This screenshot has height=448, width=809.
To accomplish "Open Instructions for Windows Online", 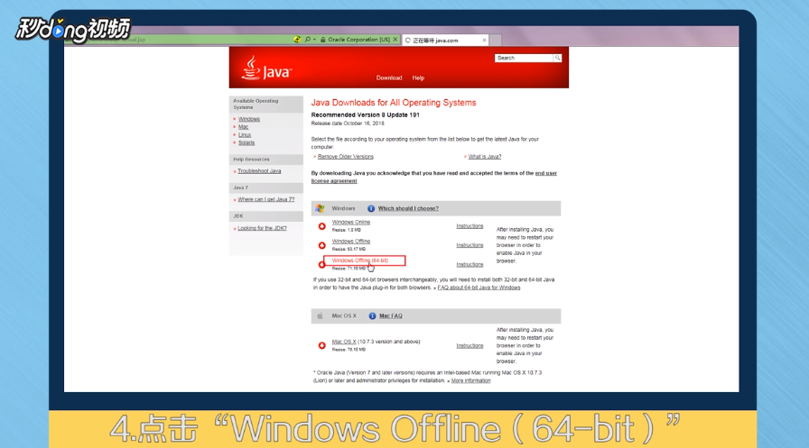I will click(x=470, y=226).
